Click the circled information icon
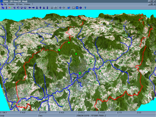Screen dimensions: 156x117 click(x=80, y=8)
